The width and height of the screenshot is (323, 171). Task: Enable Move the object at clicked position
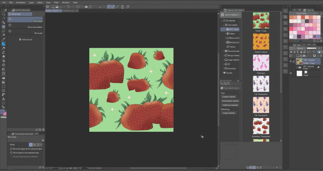click(11, 149)
